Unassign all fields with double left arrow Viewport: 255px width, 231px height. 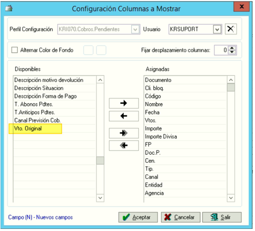click(124, 145)
